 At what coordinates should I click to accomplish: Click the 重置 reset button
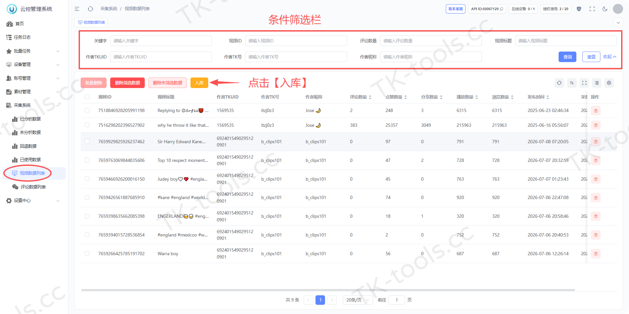(x=591, y=57)
